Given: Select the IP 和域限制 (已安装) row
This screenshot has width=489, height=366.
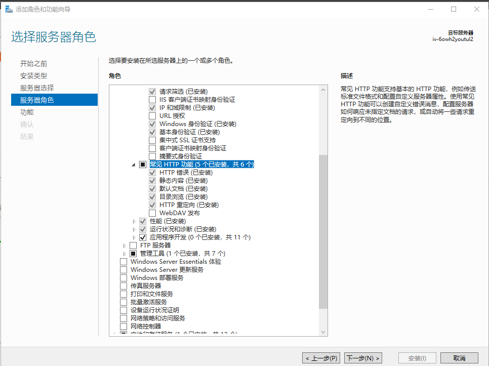Looking at the screenshot, I should [187, 108].
